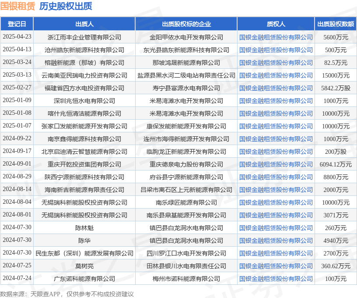Open 国银金融租赁股份有限公司 link in 2024-08-01 row
The height and width of the screenshot is (298, 357).
click(x=276, y=215)
